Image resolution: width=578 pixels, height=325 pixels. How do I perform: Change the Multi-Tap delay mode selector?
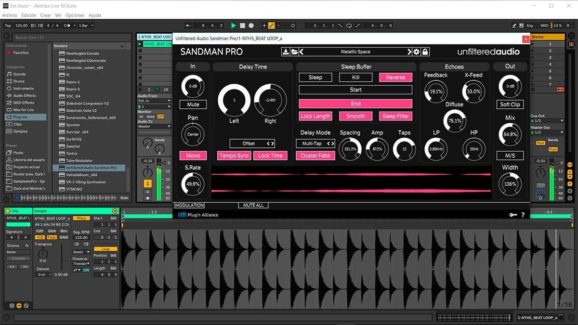tap(315, 143)
